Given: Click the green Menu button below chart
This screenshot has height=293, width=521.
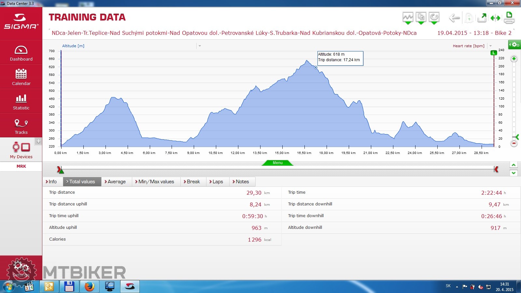Looking at the screenshot, I should tap(277, 163).
